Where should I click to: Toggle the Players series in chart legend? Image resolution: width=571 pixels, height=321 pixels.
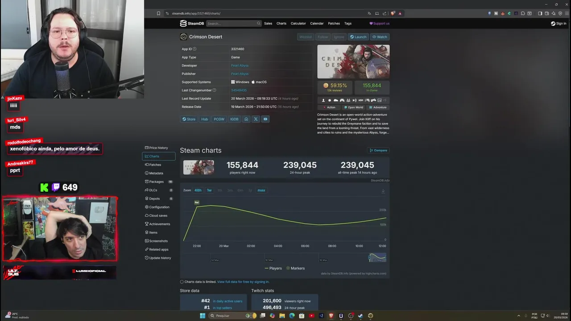tap(273, 268)
